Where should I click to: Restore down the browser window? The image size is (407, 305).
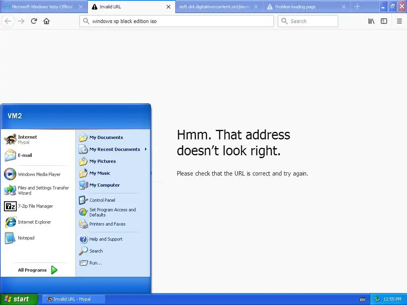(392, 6)
